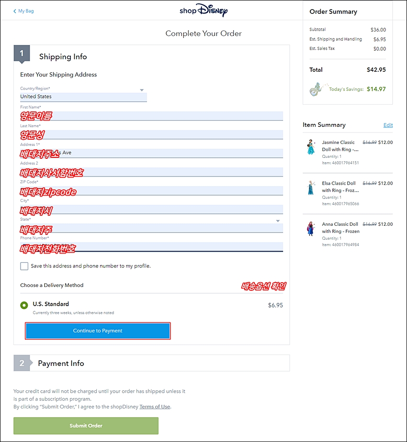Click the shopDisney logo

[203, 11]
